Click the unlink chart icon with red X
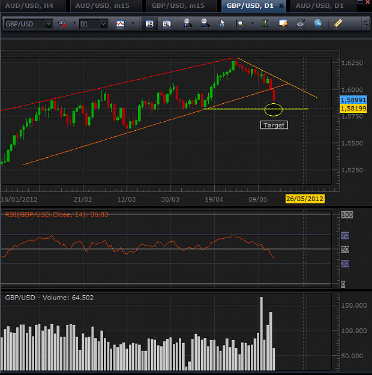Image resolution: width=372 pixels, height=375 pixels. 62,24
